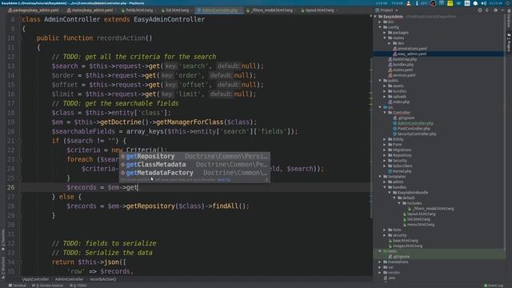Click the yellow sticky note tray icon

pos(450,3)
